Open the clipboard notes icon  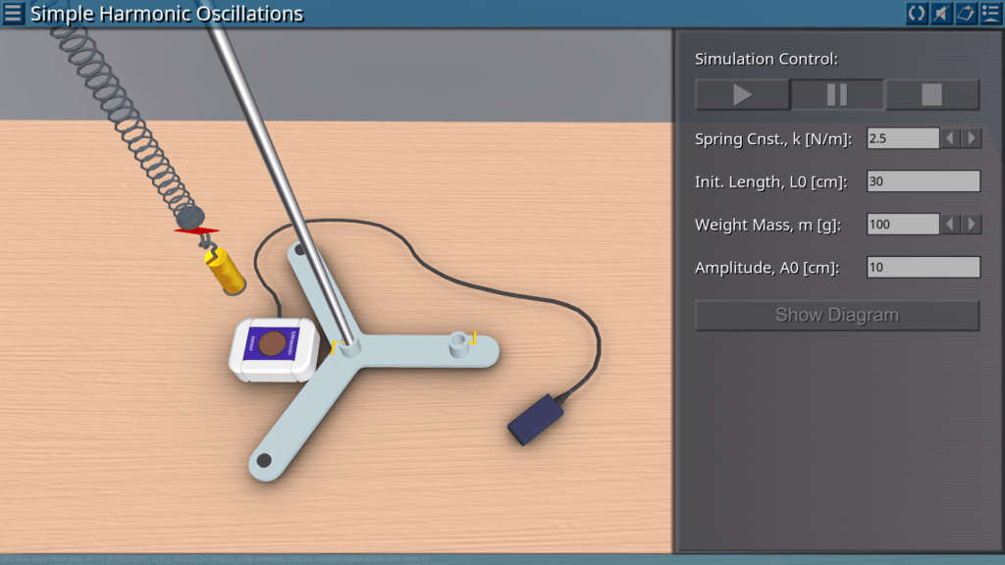pyautogui.click(x=966, y=13)
